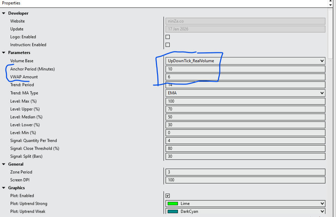Click the Signal: Close Threshold field
Screen dimensions: 336x217
tap(245, 149)
